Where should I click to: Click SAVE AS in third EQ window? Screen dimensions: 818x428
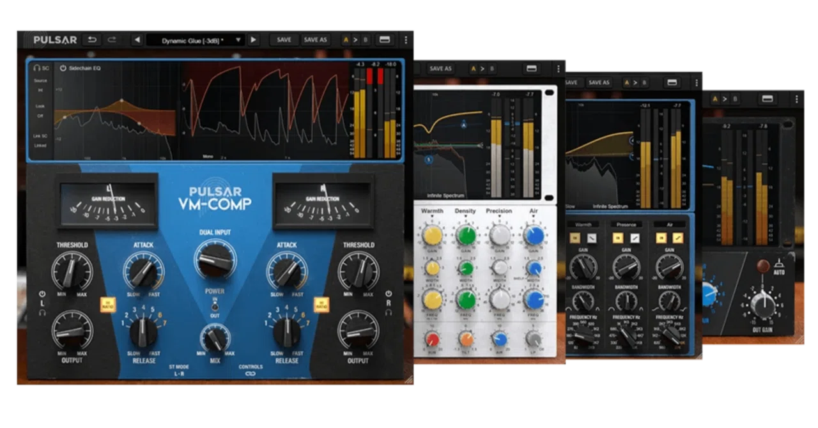[x=599, y=82]
